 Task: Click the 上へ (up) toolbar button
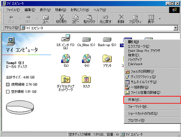click(46, 19)
